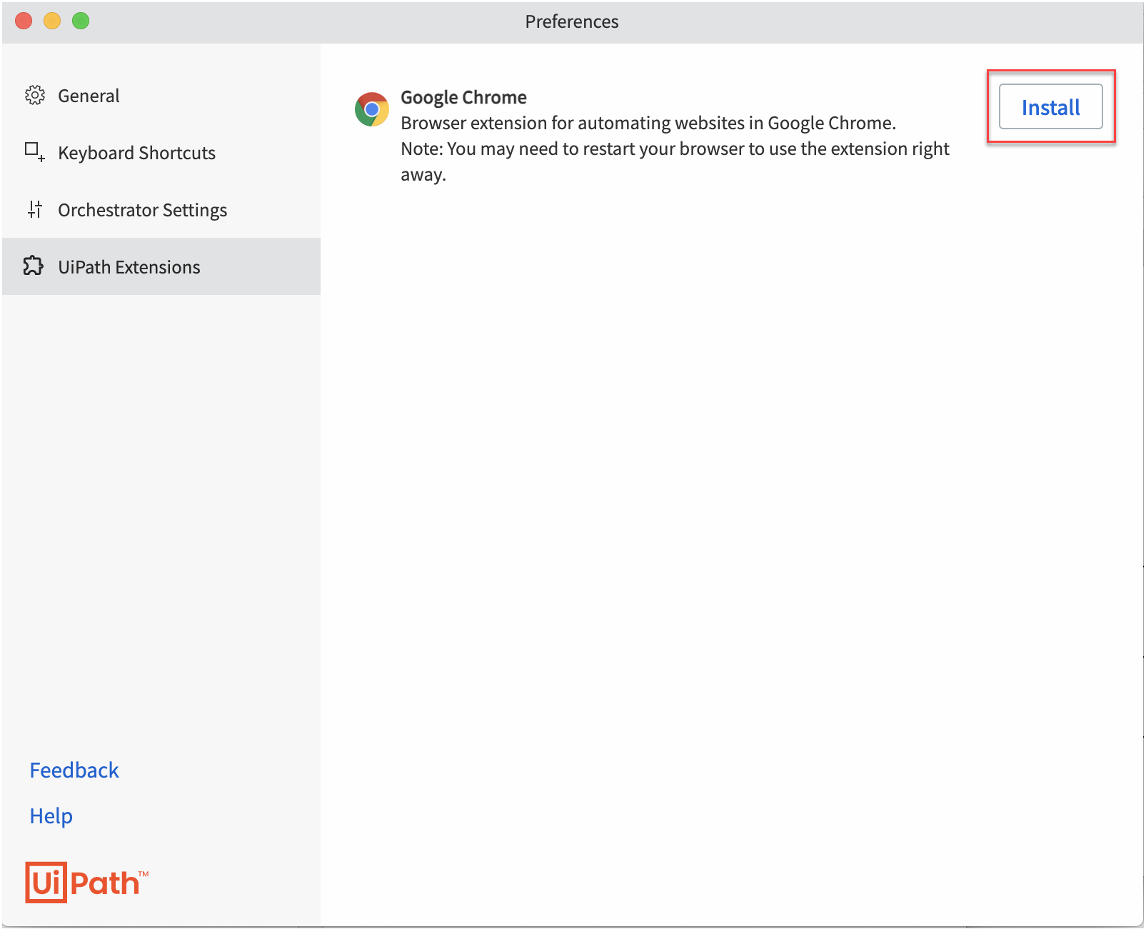This screenshot has height=929, width=1146.
Task: Select the UiPath Extensions label
Action: pos(129,267)
